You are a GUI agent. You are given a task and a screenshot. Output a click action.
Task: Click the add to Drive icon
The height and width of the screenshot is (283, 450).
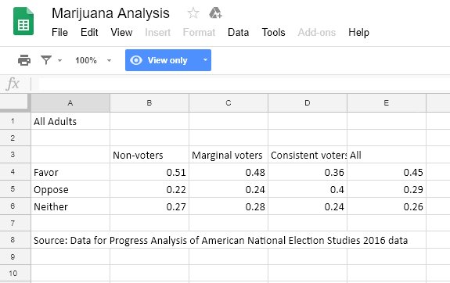tap(215, 13)
